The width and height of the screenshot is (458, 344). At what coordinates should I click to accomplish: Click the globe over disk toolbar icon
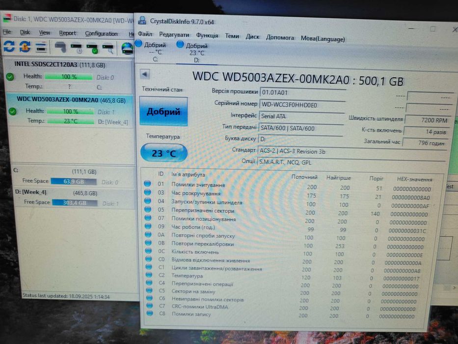pos(127,49)
